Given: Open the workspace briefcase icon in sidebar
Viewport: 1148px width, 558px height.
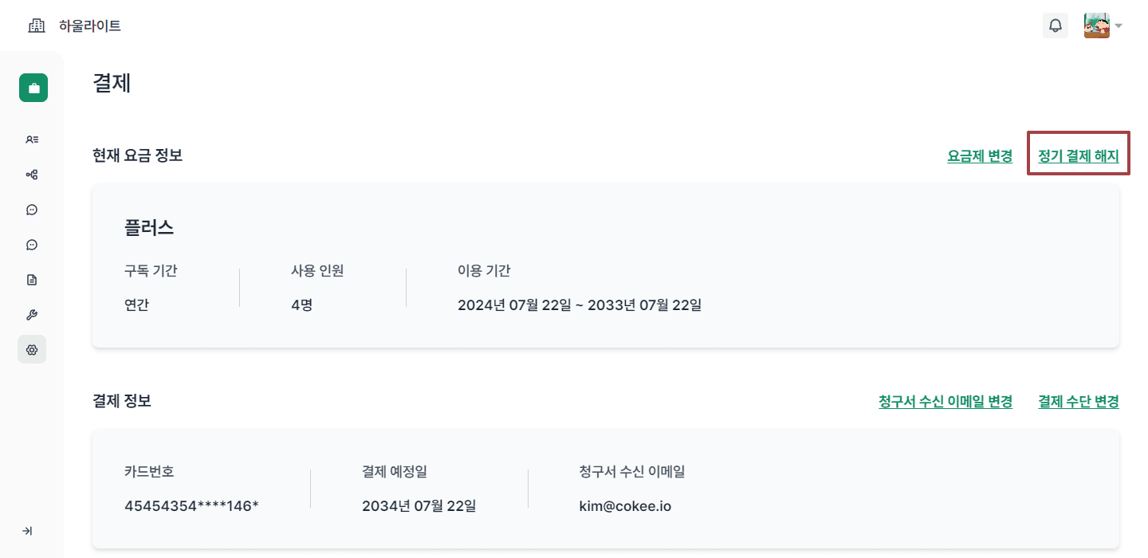Looking at the screenshot, I should click(x=33, y=87).
